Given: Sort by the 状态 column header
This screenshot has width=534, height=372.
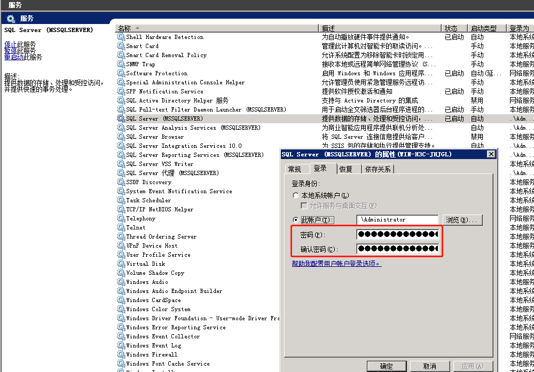Looking at the screenshot, I should 454,28.
